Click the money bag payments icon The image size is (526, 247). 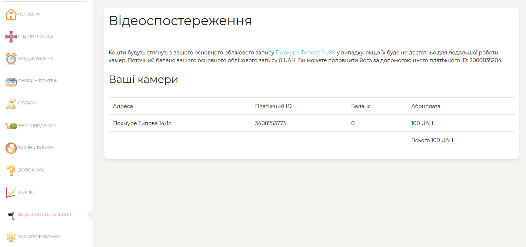click(11, 104)
